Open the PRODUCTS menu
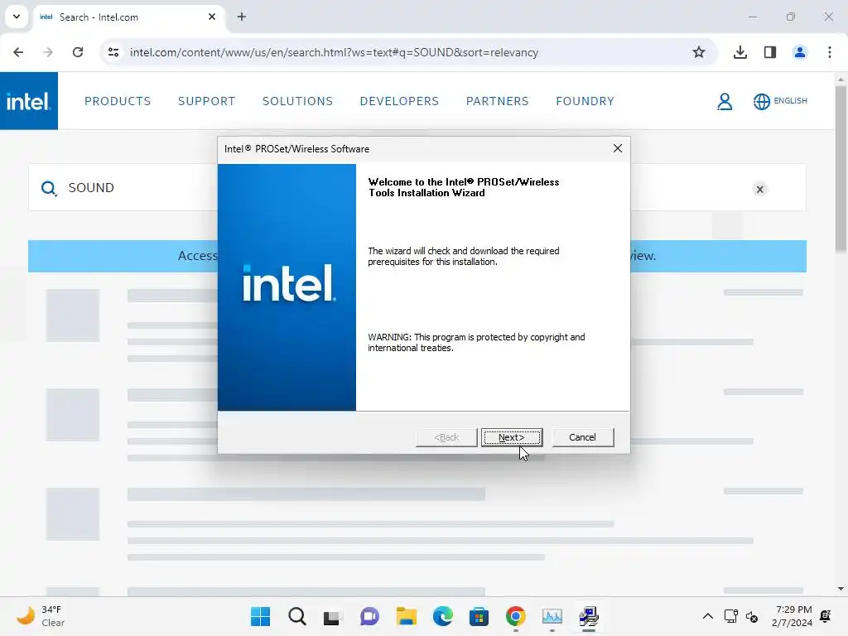848x636 pixels. 118,101
